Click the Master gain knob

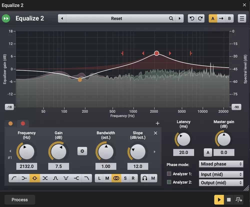tap(224, 139)
